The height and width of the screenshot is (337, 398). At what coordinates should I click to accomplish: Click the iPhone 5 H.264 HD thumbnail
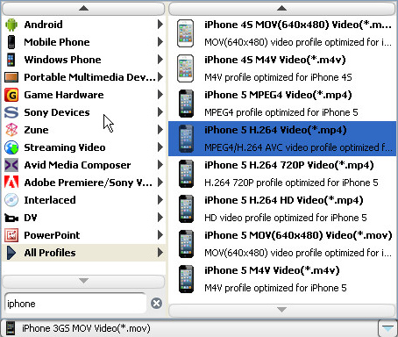click(x=186, y=209)
